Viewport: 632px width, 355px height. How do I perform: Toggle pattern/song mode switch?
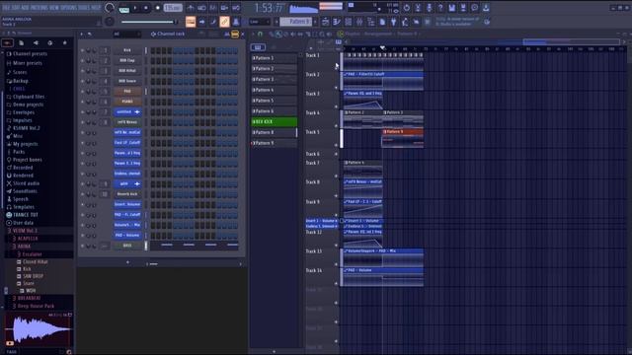point(123,8)
